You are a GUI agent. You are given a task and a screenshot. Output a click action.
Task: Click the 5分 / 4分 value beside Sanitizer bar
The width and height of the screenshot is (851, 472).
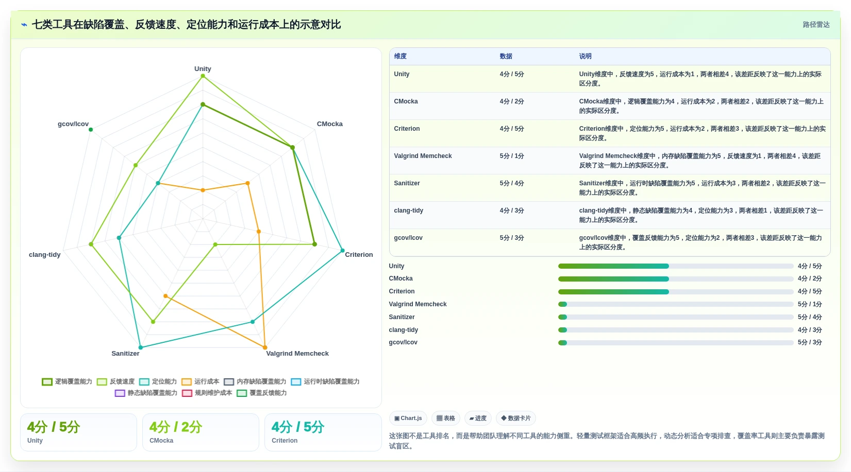(810, 317)
